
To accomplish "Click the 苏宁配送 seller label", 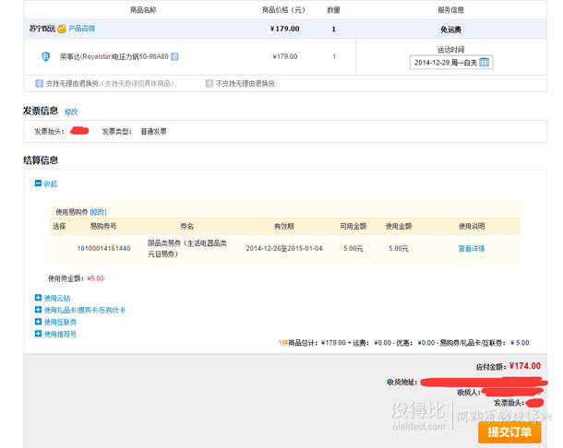I will click(42, 29).
